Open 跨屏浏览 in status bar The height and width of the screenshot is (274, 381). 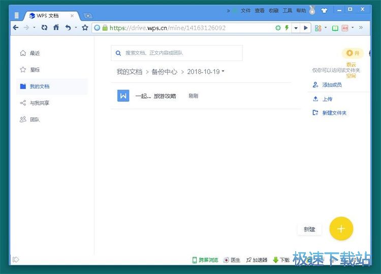click(x=205, y=260)
